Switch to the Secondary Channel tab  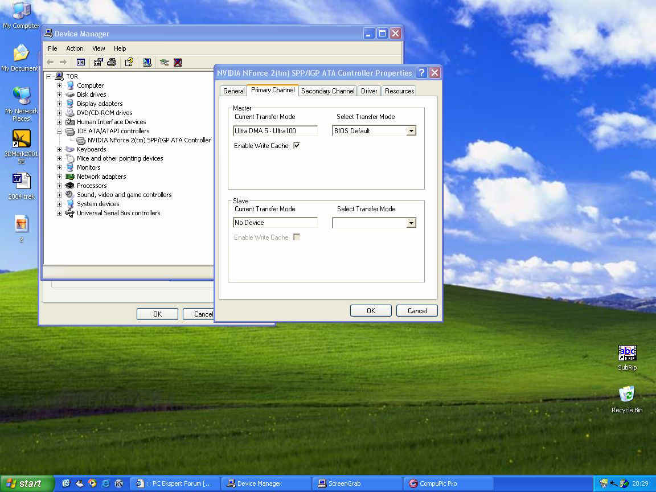coord(327,91)
